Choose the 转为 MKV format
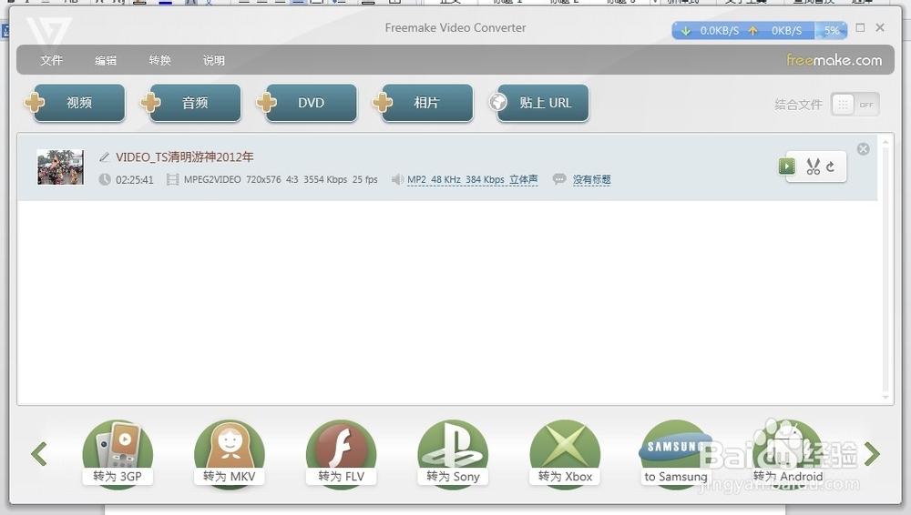Viewport: 911px width, 515px height. [230, 454]
